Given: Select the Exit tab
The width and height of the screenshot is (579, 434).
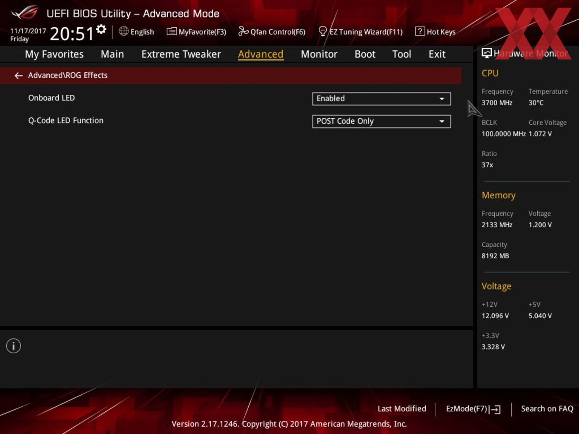Looking at the screenshot, I should click(x=437, y=54).
